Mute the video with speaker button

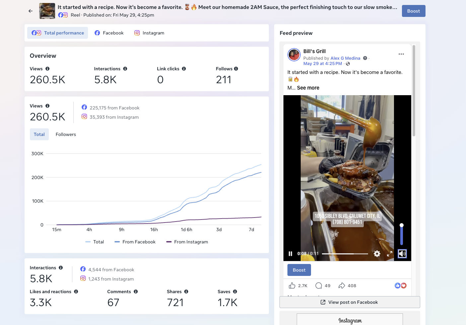click(402, 254)
